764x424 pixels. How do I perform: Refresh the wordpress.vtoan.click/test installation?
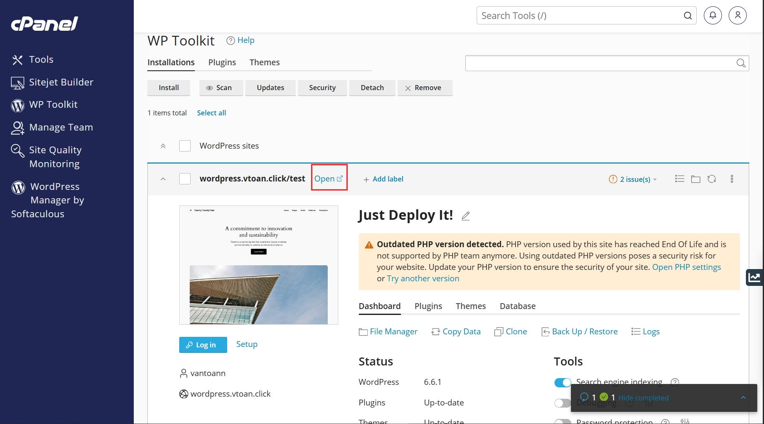click(x=712, y=179)
